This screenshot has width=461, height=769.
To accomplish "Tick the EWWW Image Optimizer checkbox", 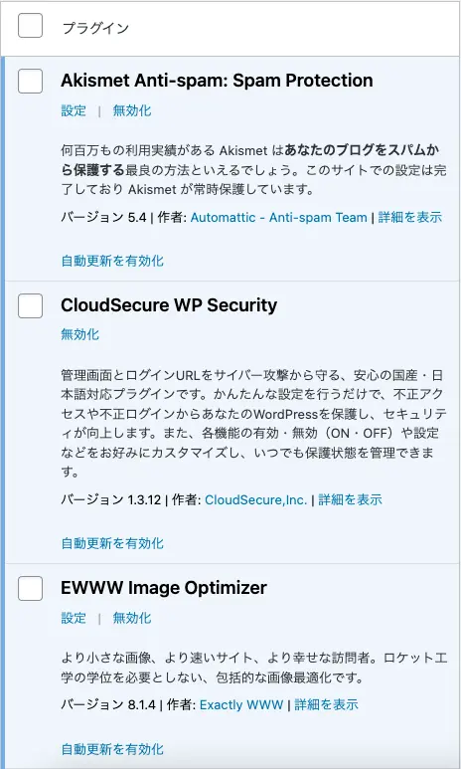I will coord(31,589).
